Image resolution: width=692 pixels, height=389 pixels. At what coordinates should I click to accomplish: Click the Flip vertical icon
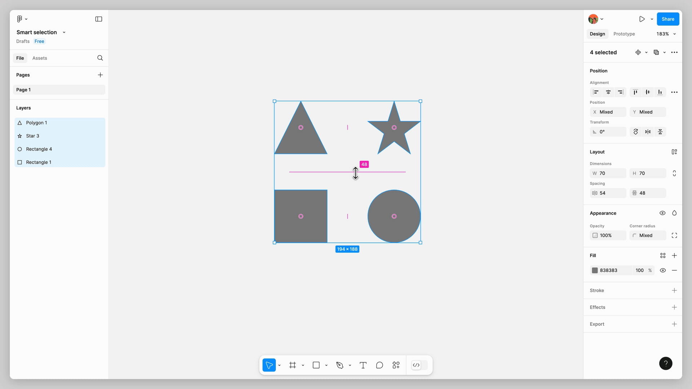(660, 132)
